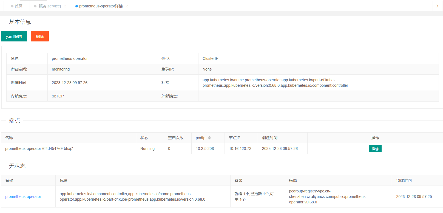This screenshot has height=213, width=443.
Task: Click the 端点 section heading
Action: (x=15, y=120)
